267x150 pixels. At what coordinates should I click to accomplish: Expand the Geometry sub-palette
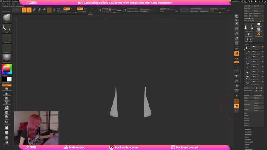click(248, 130)
